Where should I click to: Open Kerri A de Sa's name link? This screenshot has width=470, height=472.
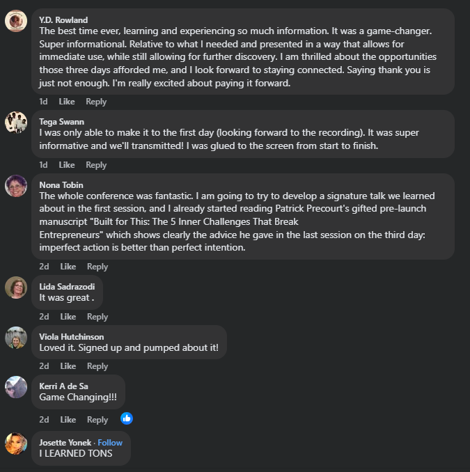coord(64,386)
